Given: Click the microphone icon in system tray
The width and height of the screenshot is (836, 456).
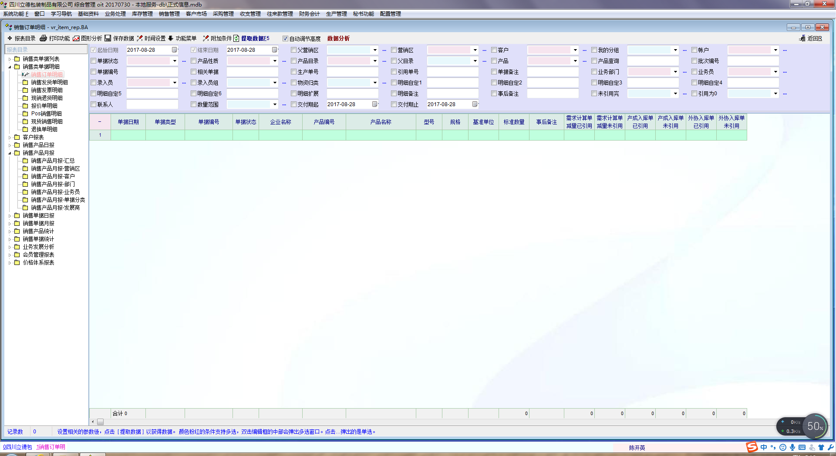Looking at the screenshot, I should (x=792, y=447).
